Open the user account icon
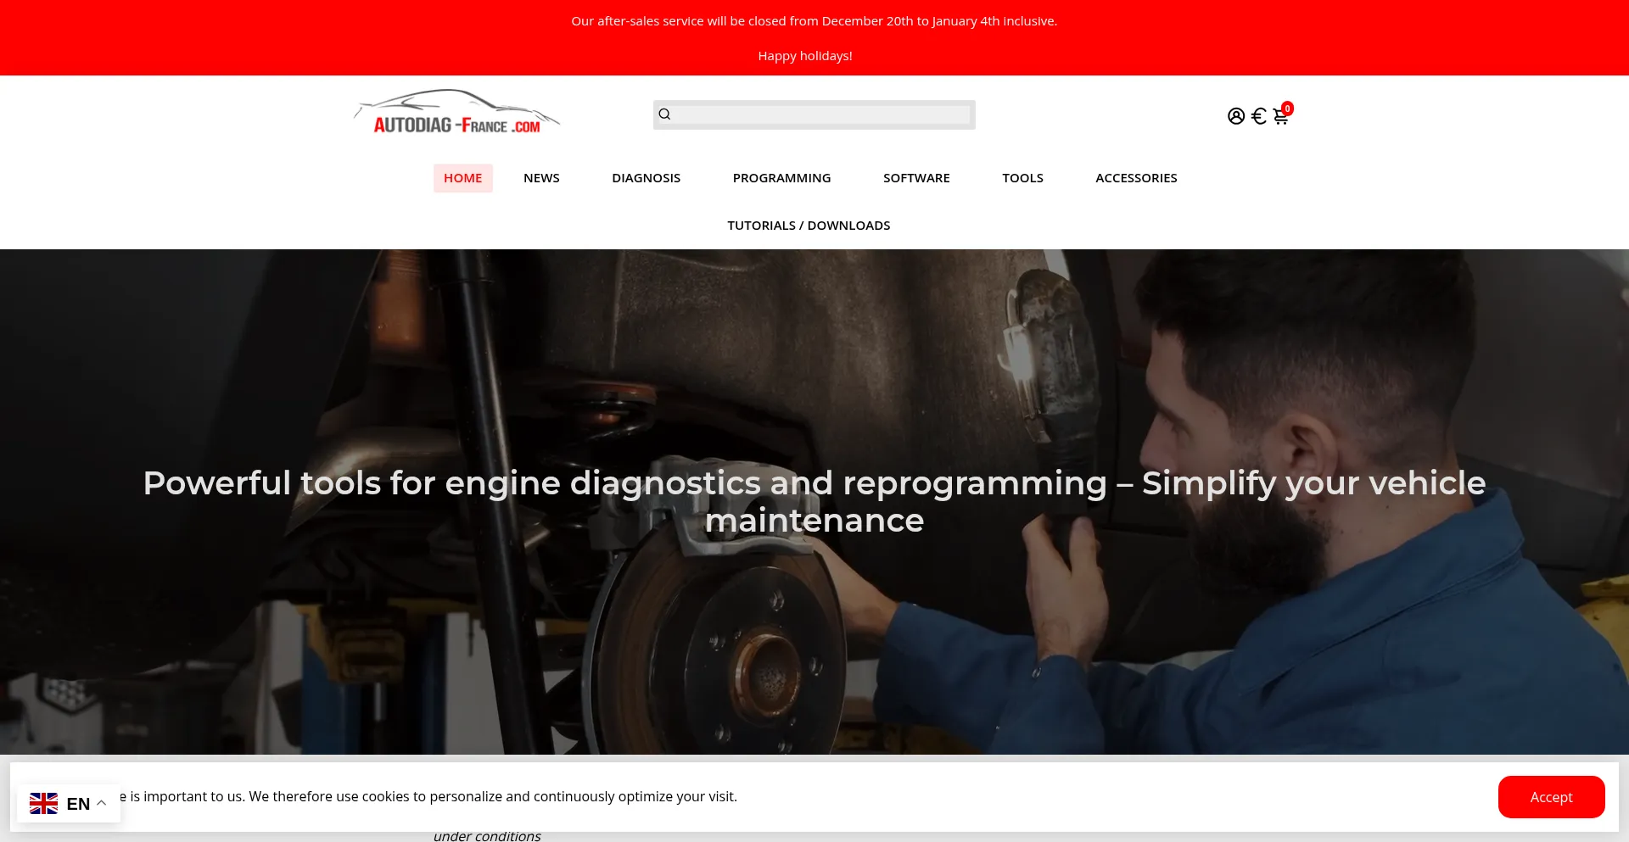 1235,115
